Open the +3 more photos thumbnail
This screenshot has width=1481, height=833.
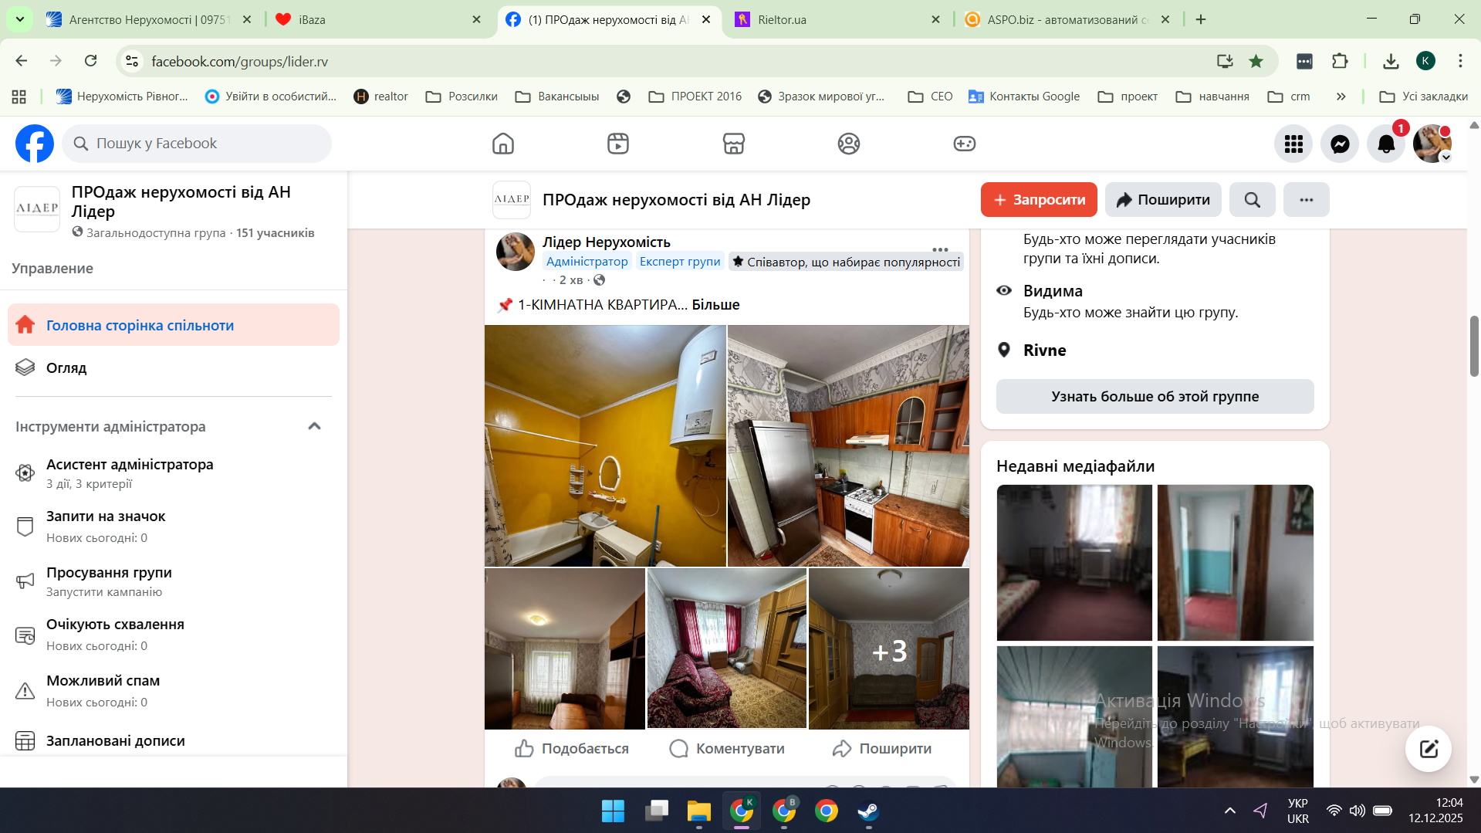[889, 649]
